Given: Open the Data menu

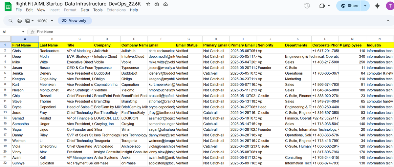Looking at the screenshot, I should tap(85, 10).
